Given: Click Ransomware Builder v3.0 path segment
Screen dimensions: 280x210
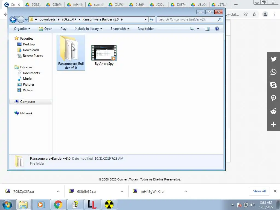Looking at the screenshot, I should pyautogui.click(x=101, y=19).
